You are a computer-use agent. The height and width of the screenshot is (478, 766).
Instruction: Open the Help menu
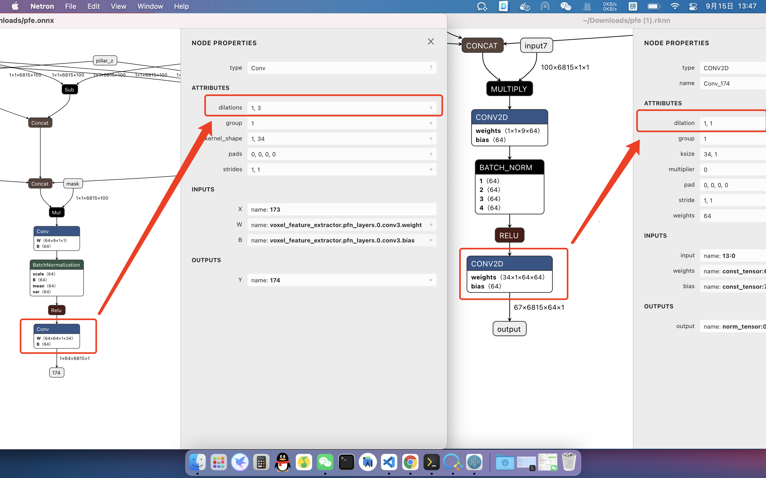coord(181,6)
